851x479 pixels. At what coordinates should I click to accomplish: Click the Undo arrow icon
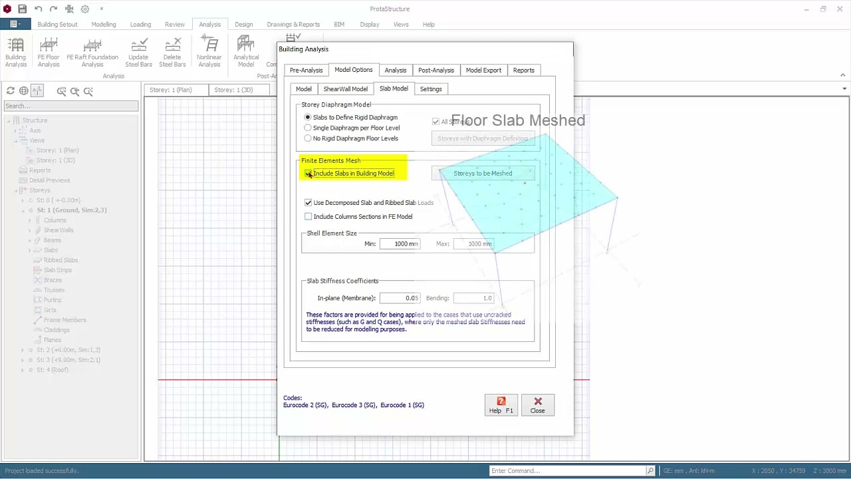[38, 9]
